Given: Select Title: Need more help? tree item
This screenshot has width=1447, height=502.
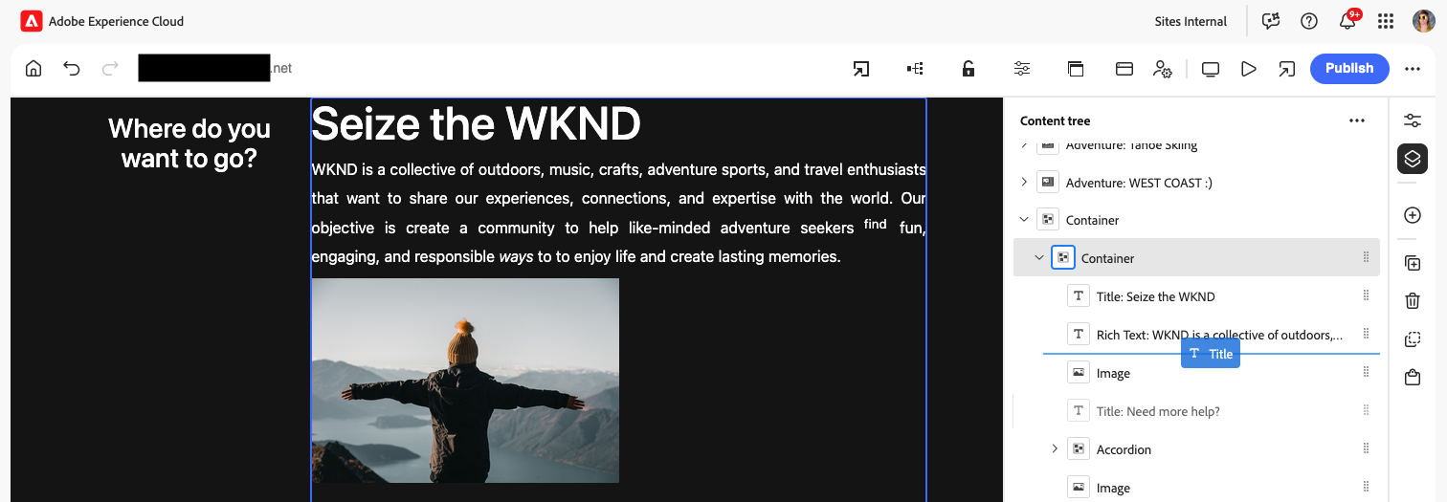Looking at the screenshot, I should pos(1196,411).
